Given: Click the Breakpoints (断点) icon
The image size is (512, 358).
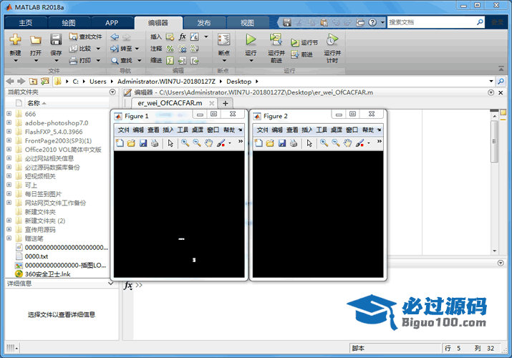Looking at the screenshot, I should click(x=223, y=39).
